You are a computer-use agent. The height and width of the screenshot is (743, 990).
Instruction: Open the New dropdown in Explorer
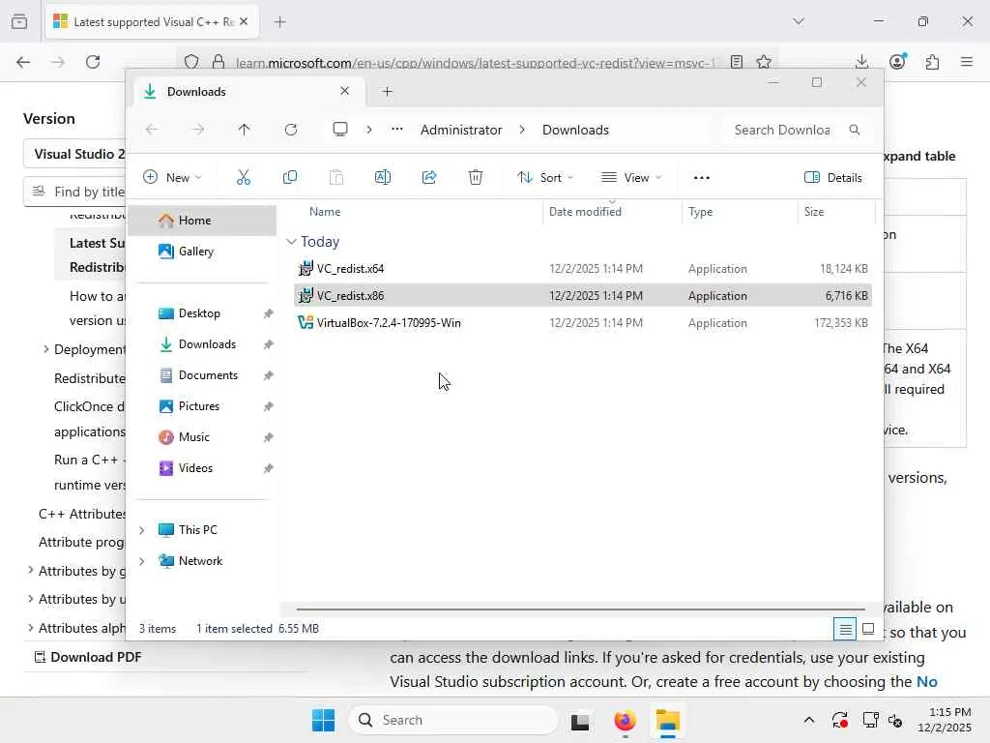[x=172, y=178]
